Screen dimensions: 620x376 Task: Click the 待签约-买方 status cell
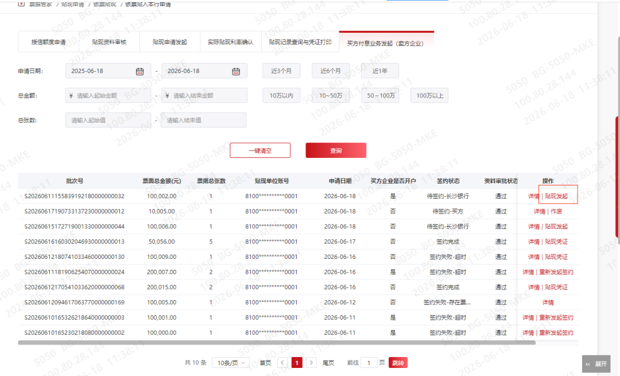(448, 211)
